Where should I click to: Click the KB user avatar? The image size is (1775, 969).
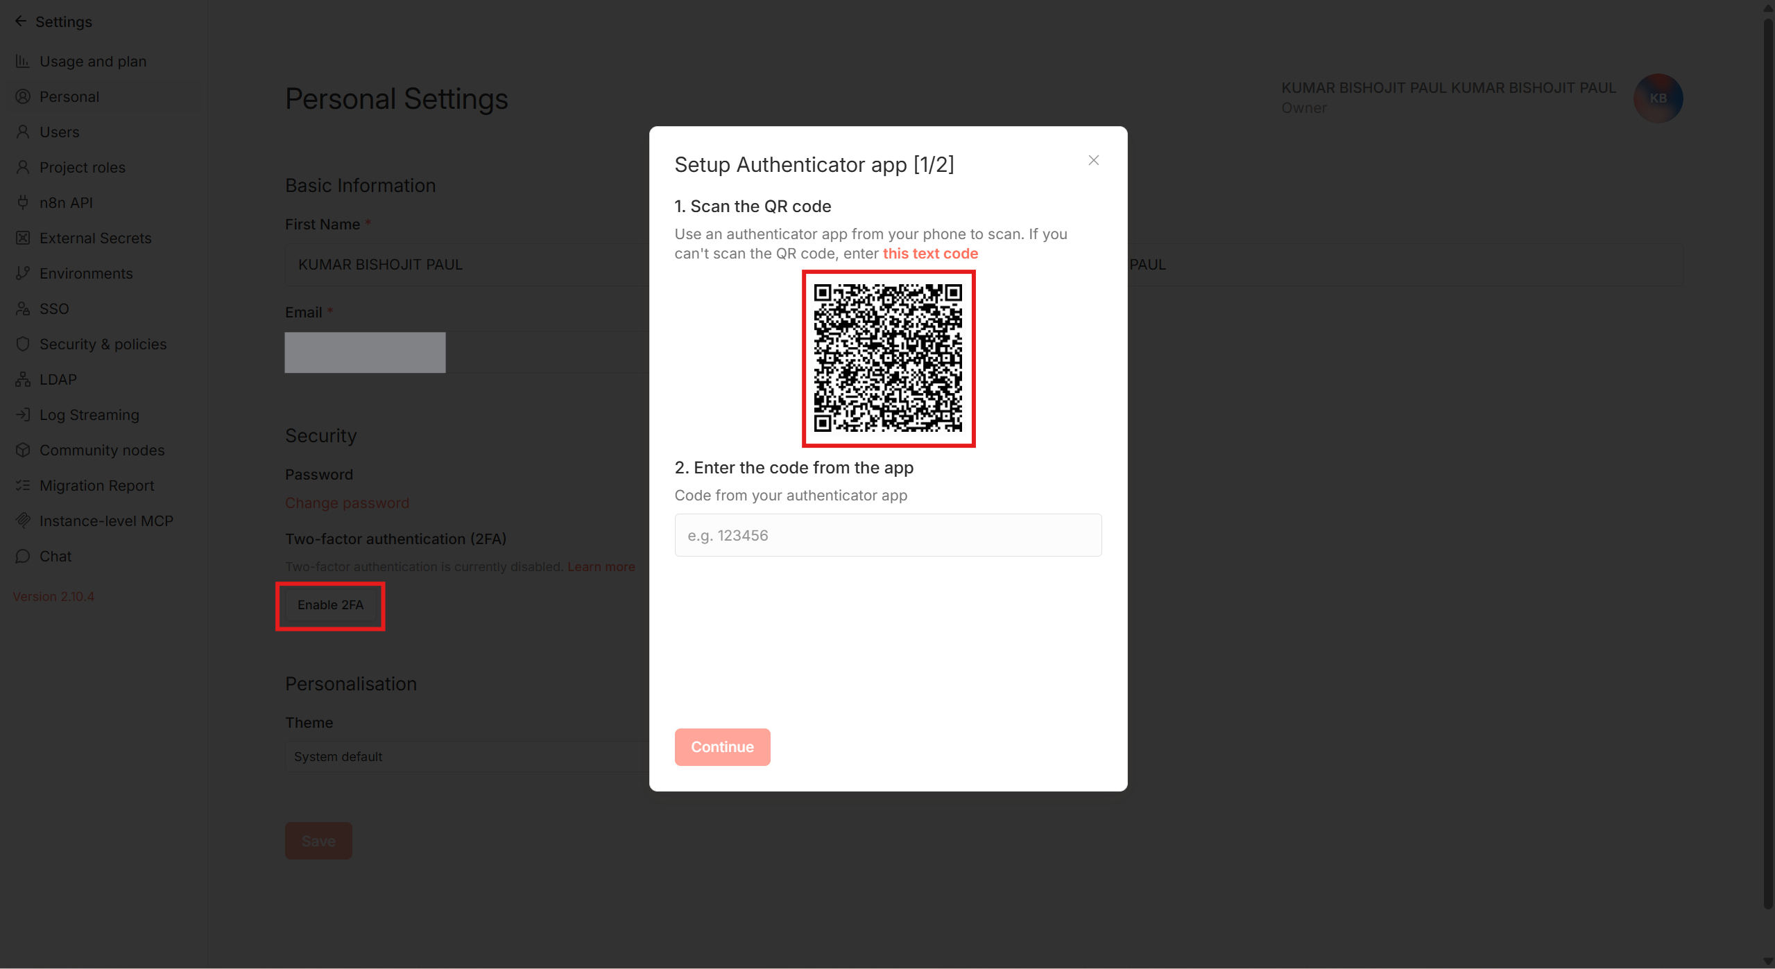pos(1658,98)
